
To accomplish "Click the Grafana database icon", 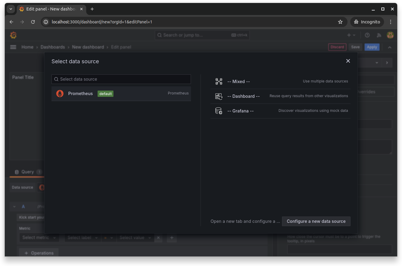I will pyautogui.click(x=219, y=111).
